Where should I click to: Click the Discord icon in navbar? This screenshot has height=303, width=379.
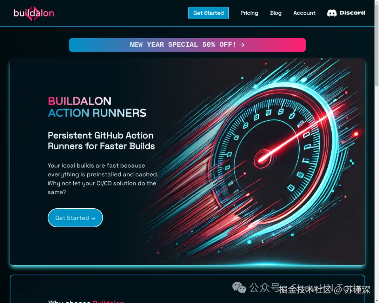[332, 13]
